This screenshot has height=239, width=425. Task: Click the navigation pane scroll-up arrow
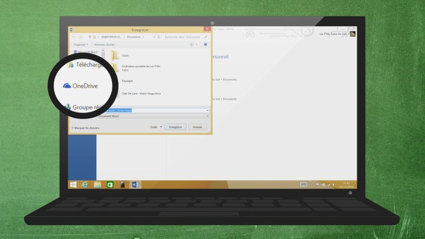tap(103, 50)
